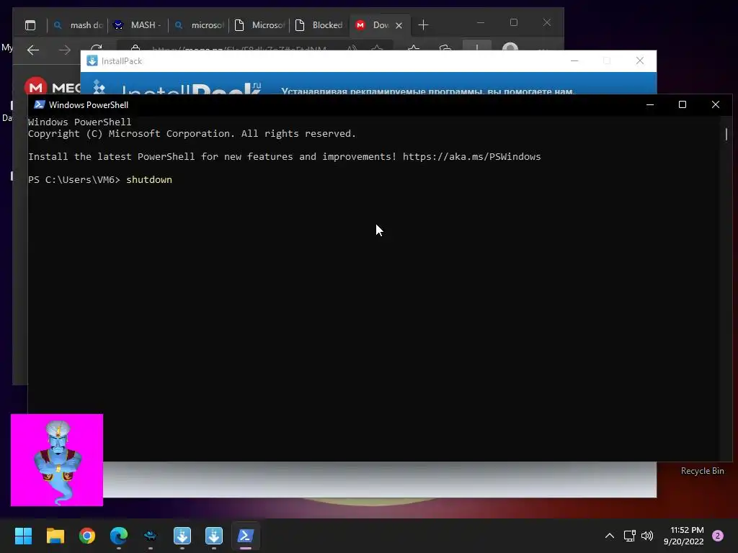Click the PowerShell taskbar icon
Viewport: 738px width, 553px height.
click(246, 536)
